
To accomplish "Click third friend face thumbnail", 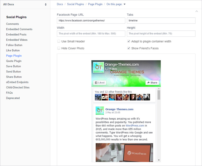I will (x=112, y=97).
